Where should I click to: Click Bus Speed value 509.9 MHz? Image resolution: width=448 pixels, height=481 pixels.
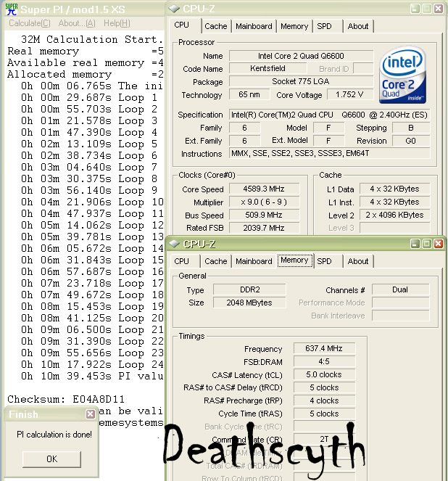pos(264,215)
